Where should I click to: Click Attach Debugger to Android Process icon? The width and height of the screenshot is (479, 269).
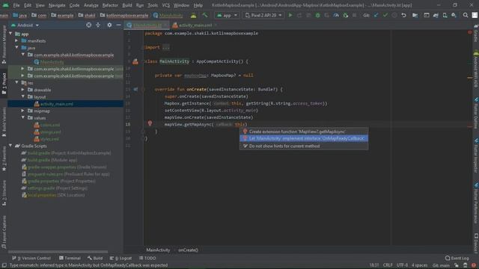[346, 15]
